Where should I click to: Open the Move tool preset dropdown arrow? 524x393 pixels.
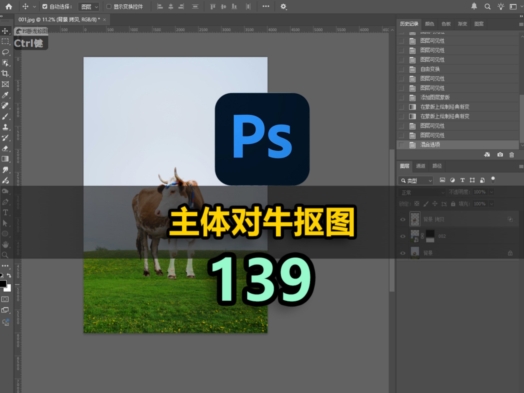click(34, 7)
